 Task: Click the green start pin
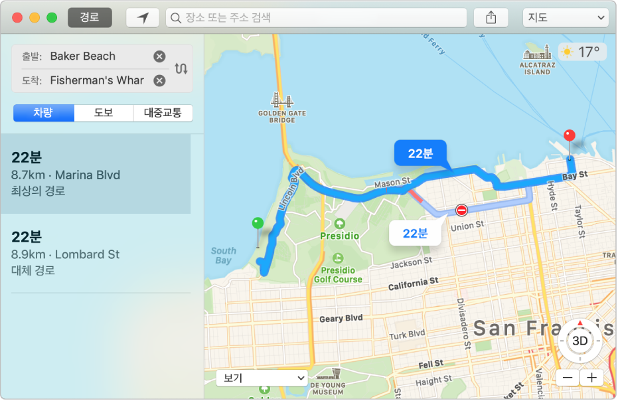pos(258,223)
